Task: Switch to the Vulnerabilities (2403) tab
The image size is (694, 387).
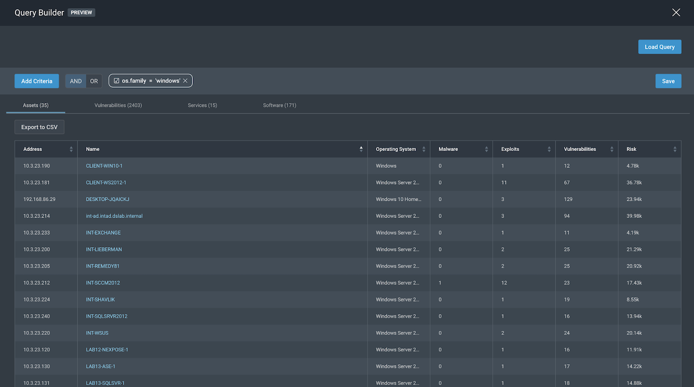Action: [118, 105]
